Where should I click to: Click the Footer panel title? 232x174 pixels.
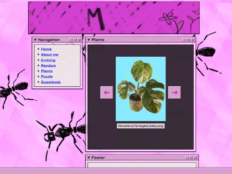coord(98,157)
